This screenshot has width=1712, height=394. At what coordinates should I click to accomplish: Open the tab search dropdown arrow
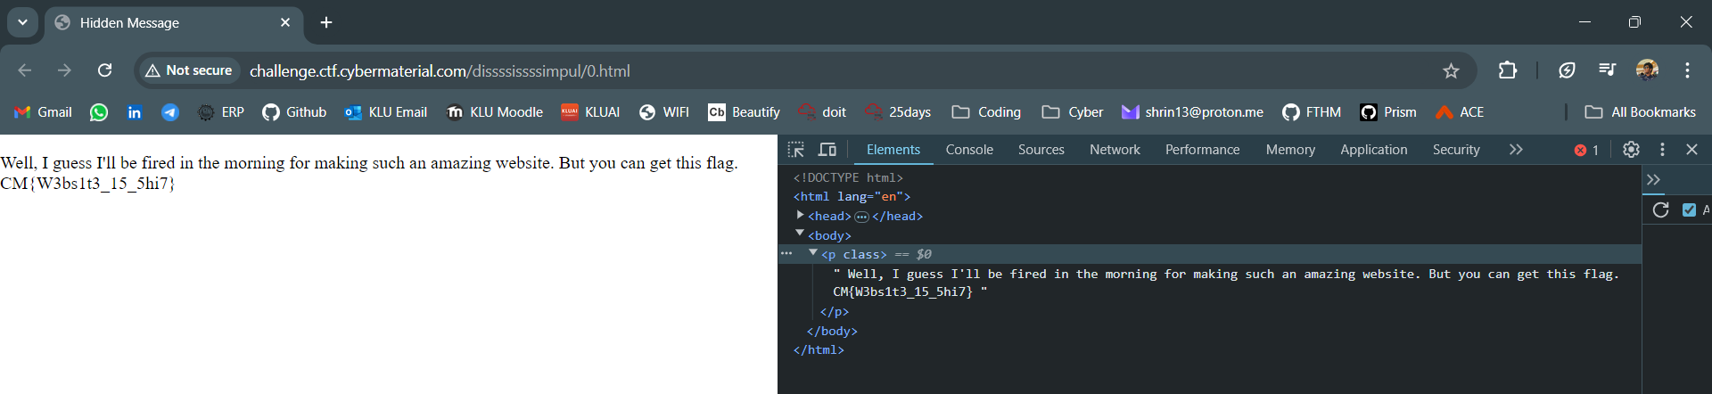pyautogui.click(x=22, y=22)
